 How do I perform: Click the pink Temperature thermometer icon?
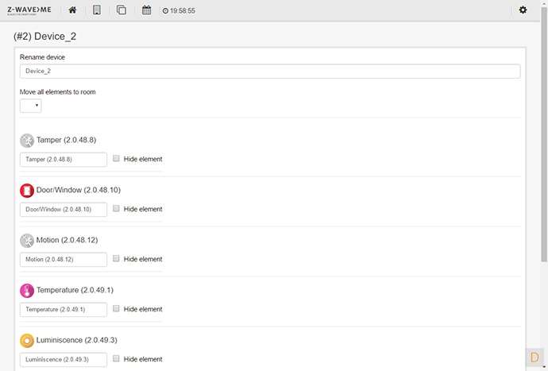(x=27, y=291)
